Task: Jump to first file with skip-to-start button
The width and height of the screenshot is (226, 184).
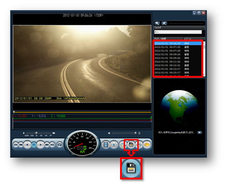Action: tap(15, 145)
